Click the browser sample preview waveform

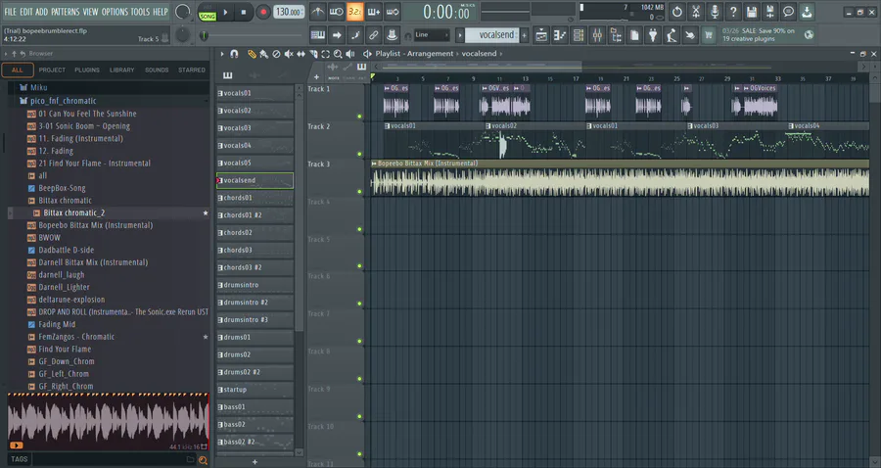click(108, 421)
